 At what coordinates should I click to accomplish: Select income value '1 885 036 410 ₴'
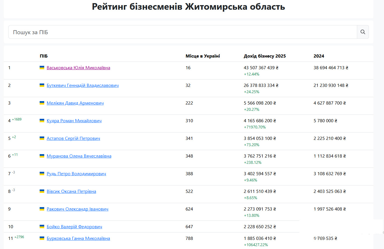click(260, 238)
